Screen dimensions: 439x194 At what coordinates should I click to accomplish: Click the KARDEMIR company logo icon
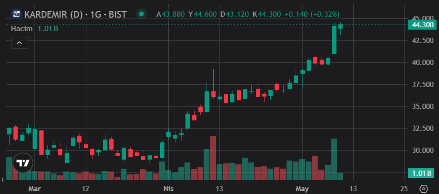click(16, 14)
